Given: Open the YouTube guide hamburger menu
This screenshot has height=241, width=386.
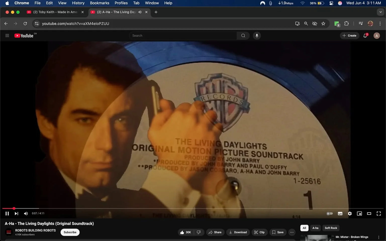Looking at the screenshot, I should (7, 36).
